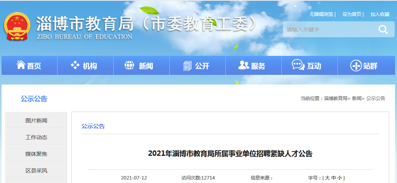Click the date 2021-07-12
The image size is (397, 183).
pos(134,178)
